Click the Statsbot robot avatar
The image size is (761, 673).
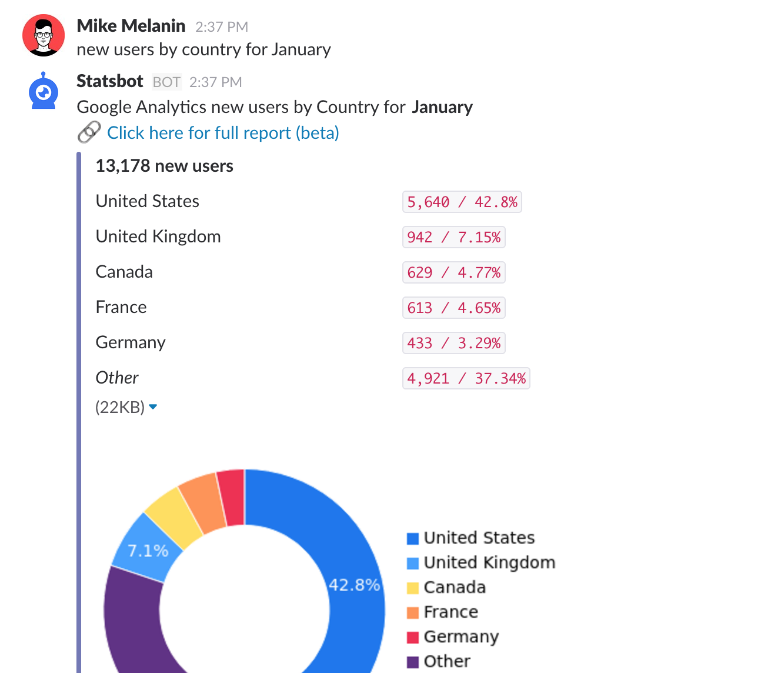[44, 92]
